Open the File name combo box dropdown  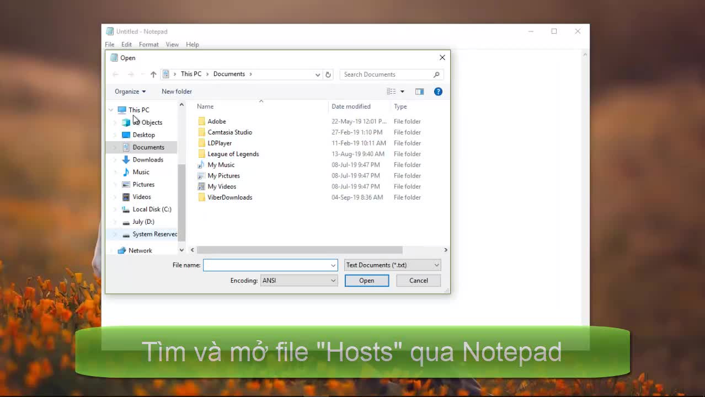coord(333,265)
